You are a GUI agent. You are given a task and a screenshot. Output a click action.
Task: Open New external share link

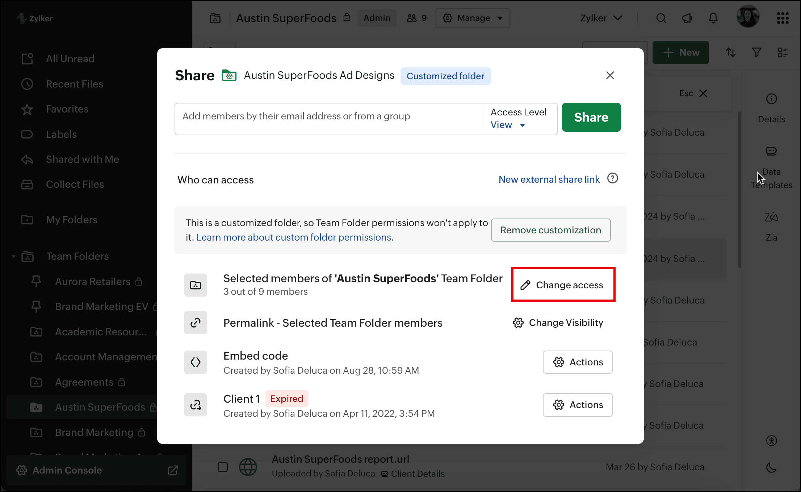click(x=549, y=179)
